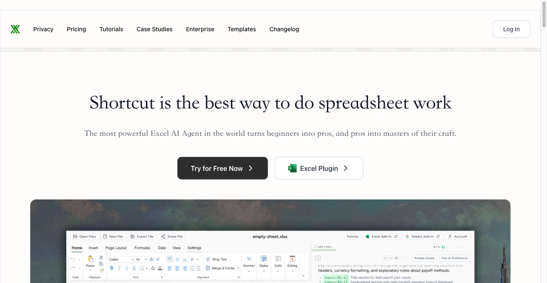The width and height of the screenshot is (547, 283).
Task: Click the Log In button
Action: (511, 29)
